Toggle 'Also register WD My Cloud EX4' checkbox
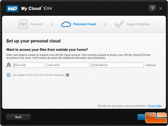 9,75
